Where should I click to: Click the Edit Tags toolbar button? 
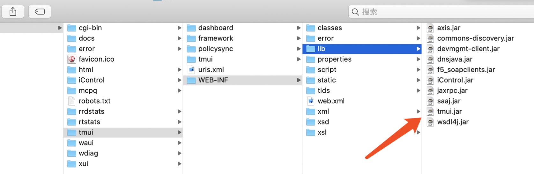tap(40, 12)
